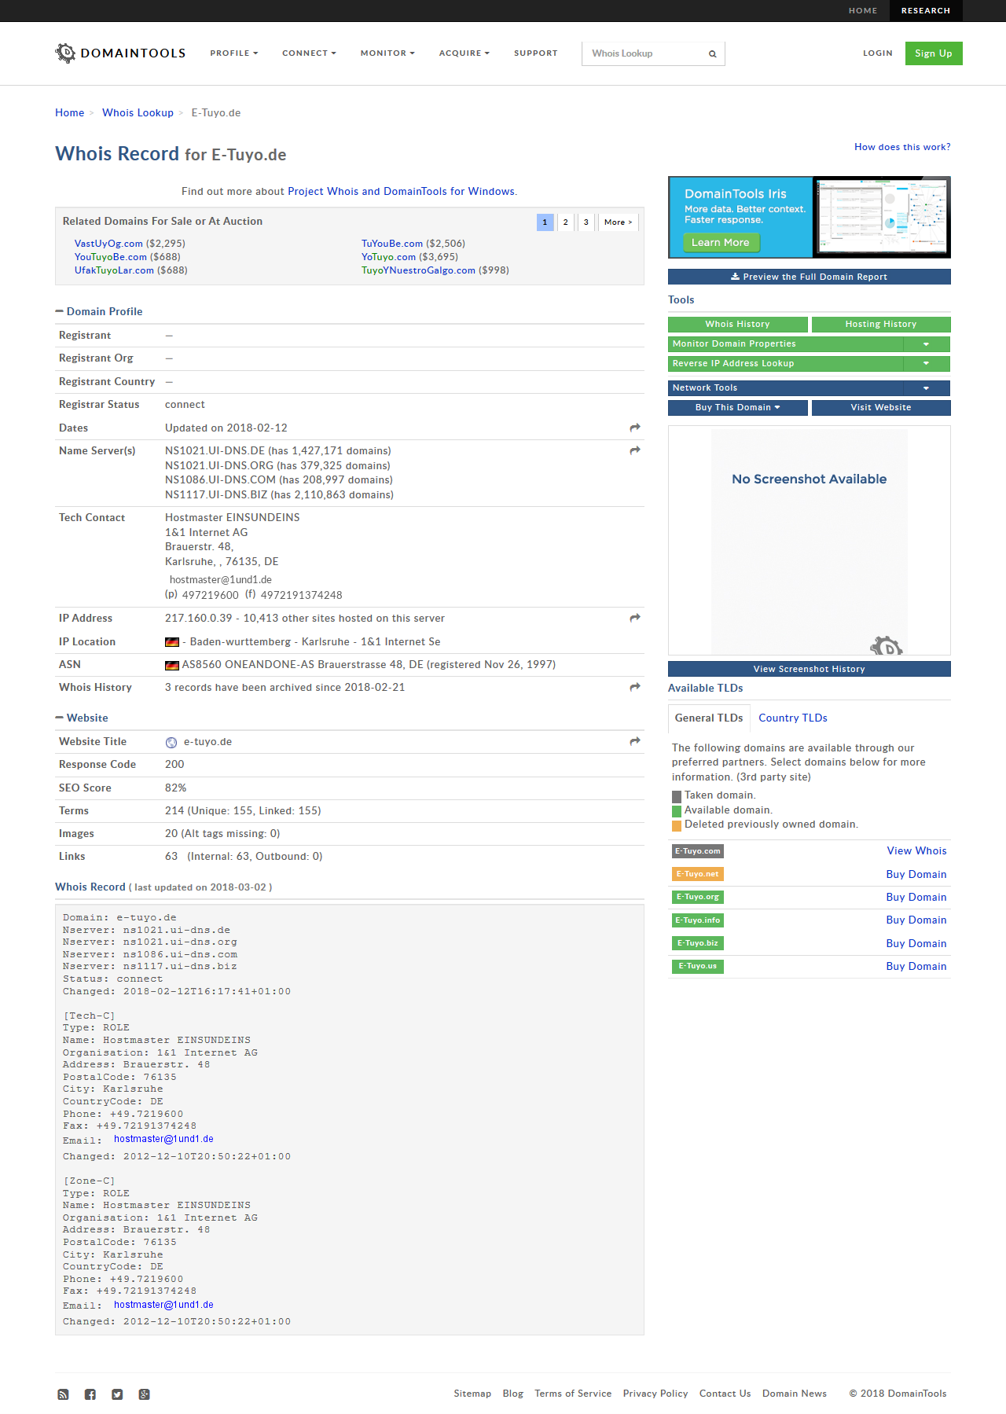
Task: Click View Whois for E-Tuyo.com
Action: (916, 851)
